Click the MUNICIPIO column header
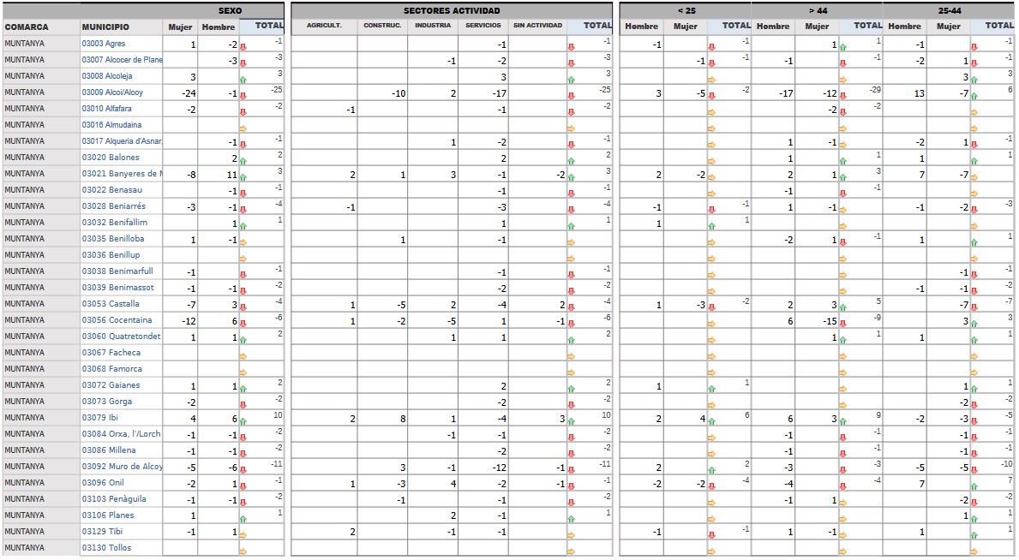The image size is (1019, 560). (x=105, y=27)
